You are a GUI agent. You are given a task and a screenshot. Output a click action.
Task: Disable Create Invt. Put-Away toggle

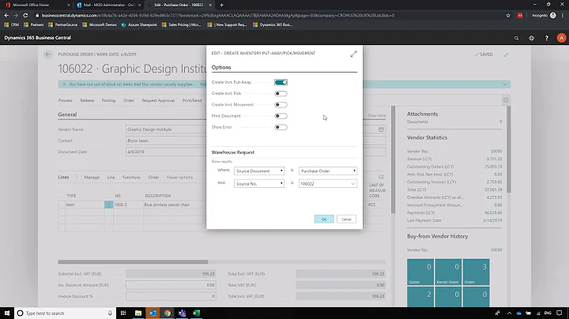click(281, 82)
